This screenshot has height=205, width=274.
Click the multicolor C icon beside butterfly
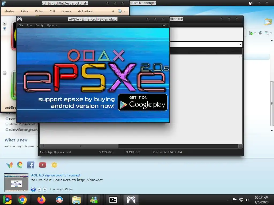(x=20, y=165)
